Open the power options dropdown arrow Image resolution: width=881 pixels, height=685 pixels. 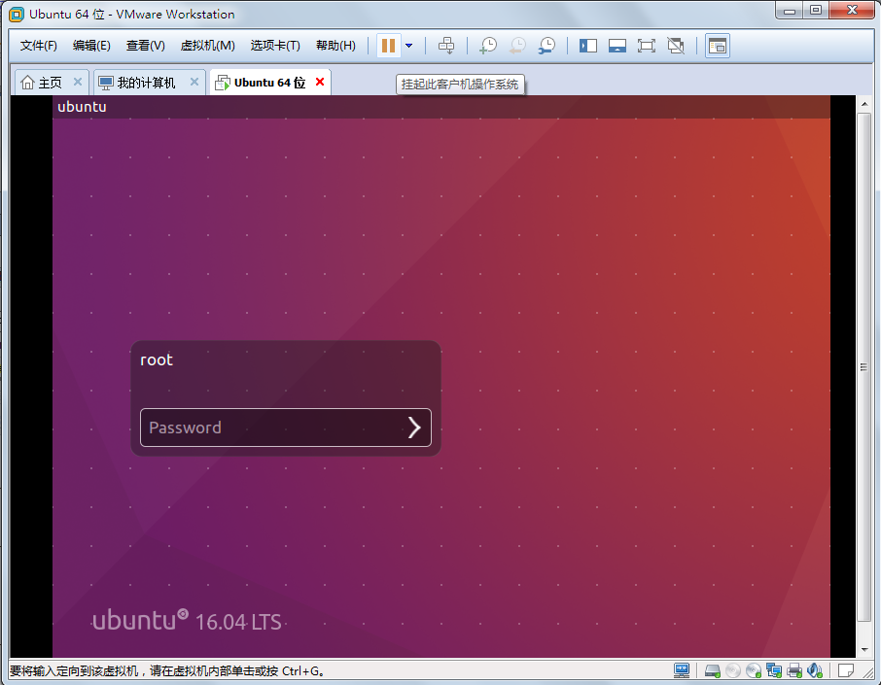coord(409,46)
